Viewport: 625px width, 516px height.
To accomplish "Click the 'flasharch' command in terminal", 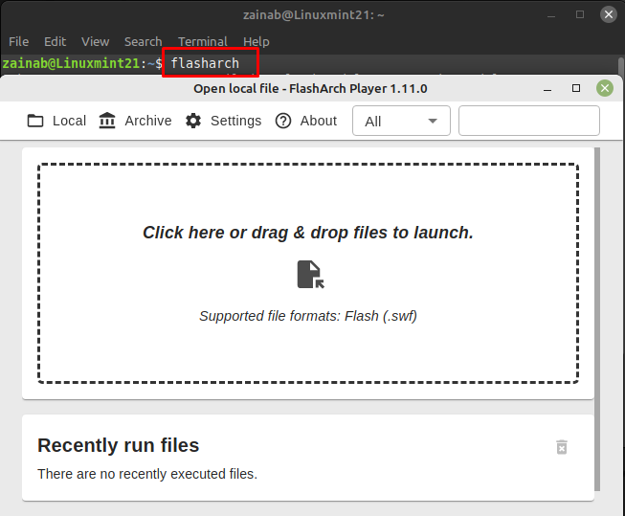I will coord(205,63).
